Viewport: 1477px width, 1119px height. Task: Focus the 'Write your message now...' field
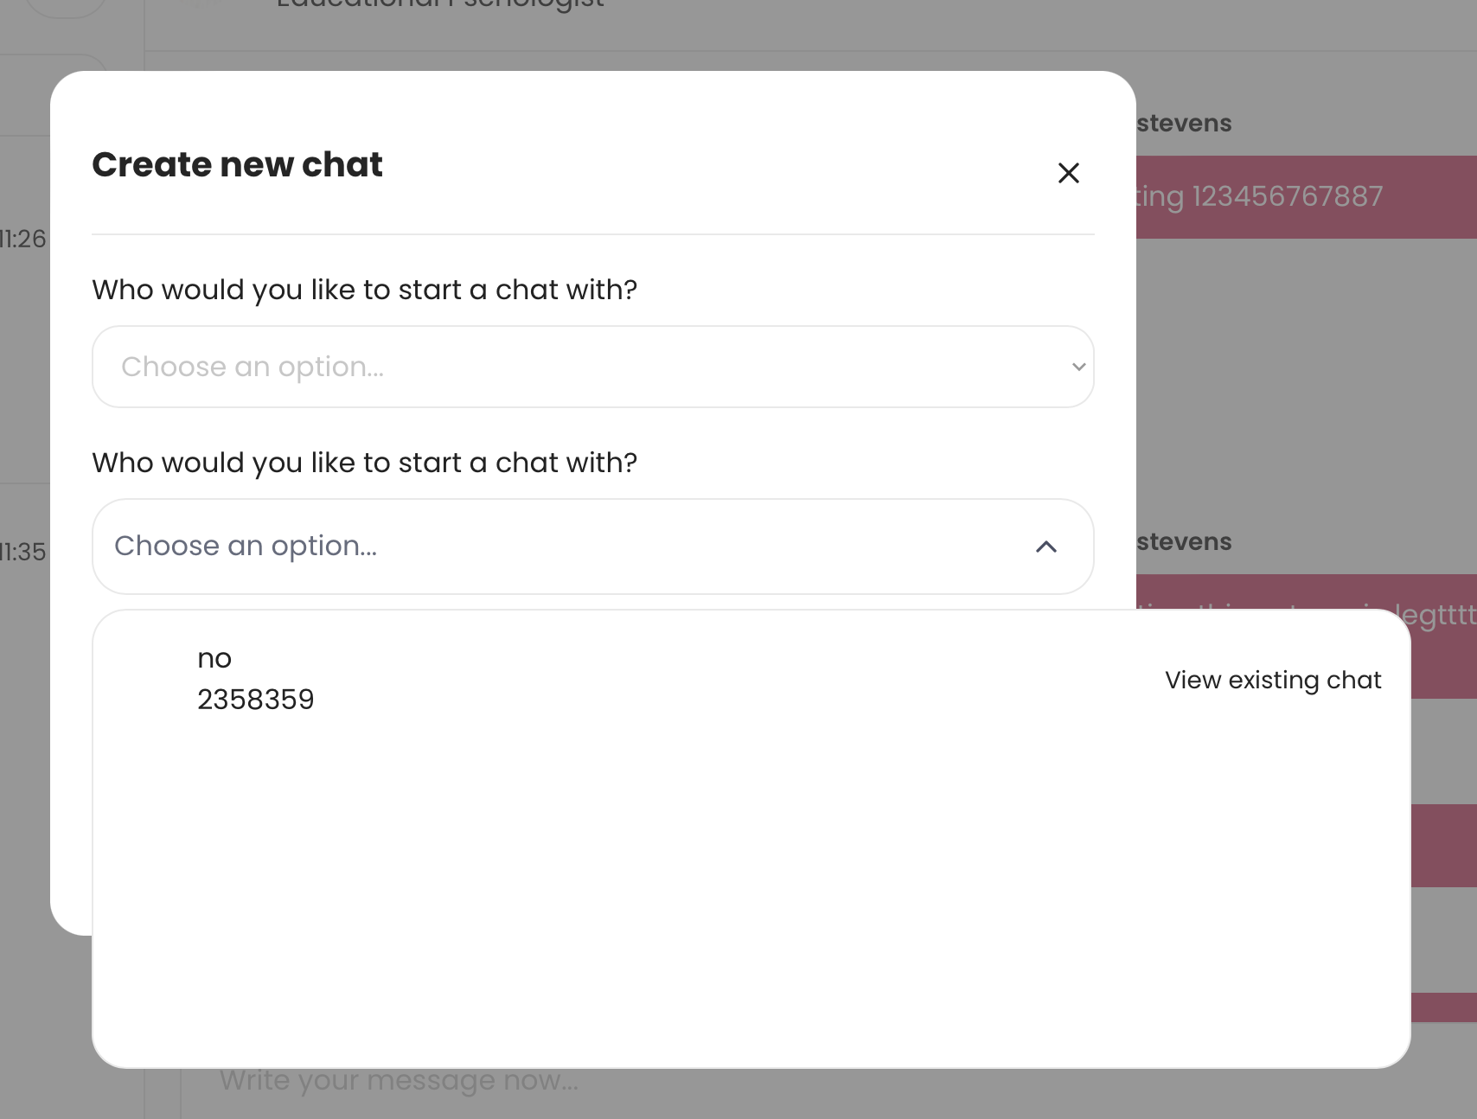click(398, 1081)
